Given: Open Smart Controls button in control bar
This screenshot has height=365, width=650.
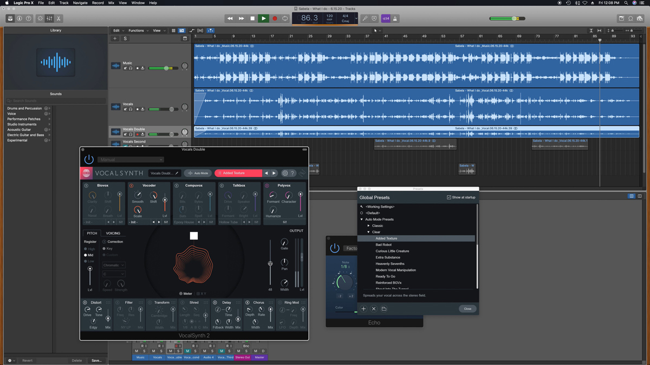Looking at the screenshot, I should coord(40,18).
